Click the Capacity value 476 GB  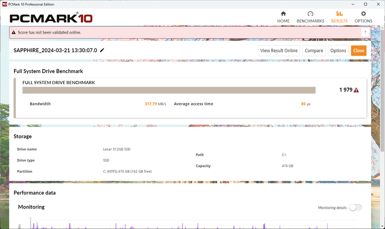[x=287, y=166]
